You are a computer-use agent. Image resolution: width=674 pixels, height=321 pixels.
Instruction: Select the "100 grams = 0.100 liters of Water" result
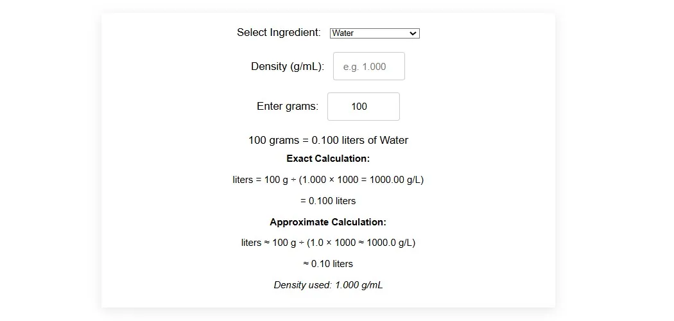click(328, 140)
